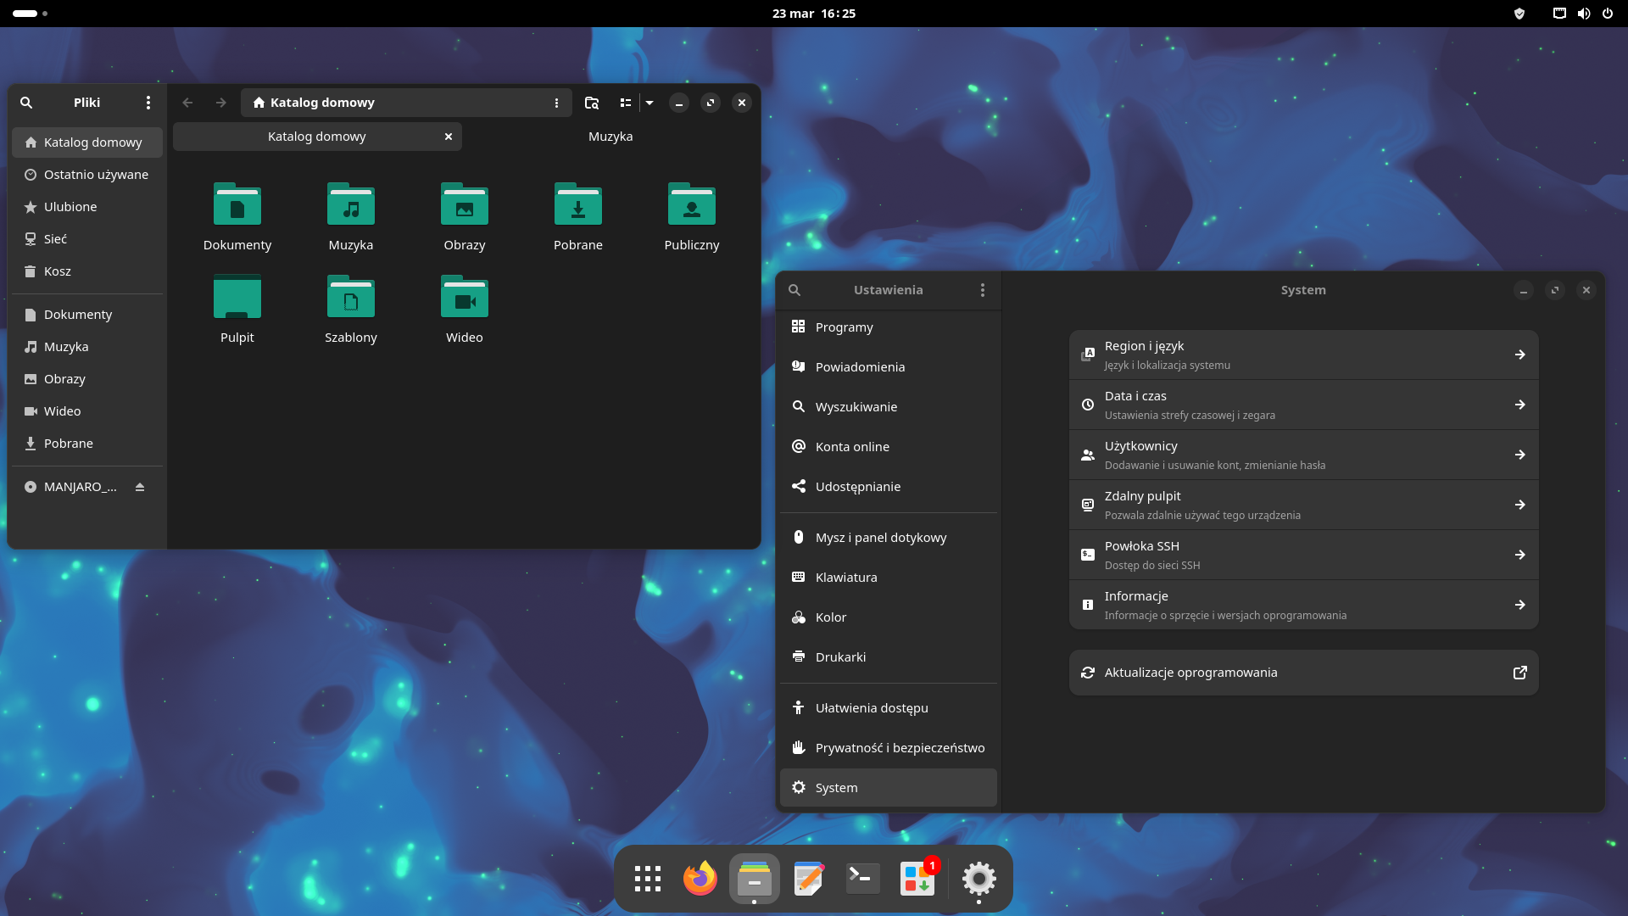This screenshot has width=1628, height=916.
Task: Open the software store dock icon
Action: tap(917, 879)
